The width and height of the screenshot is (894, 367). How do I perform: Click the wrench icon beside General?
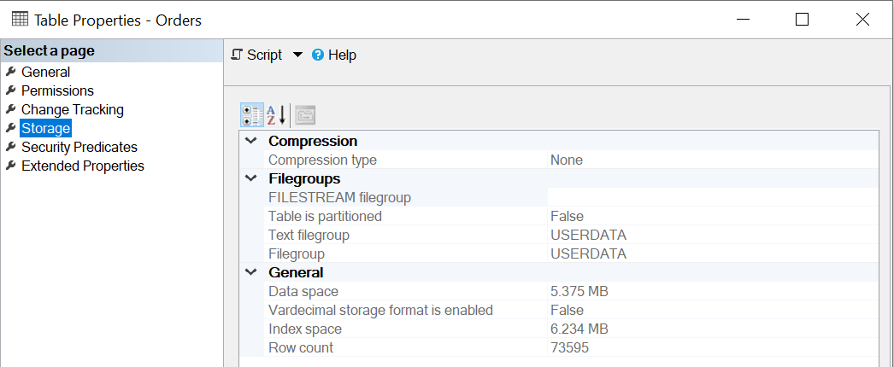click(10, 72)
